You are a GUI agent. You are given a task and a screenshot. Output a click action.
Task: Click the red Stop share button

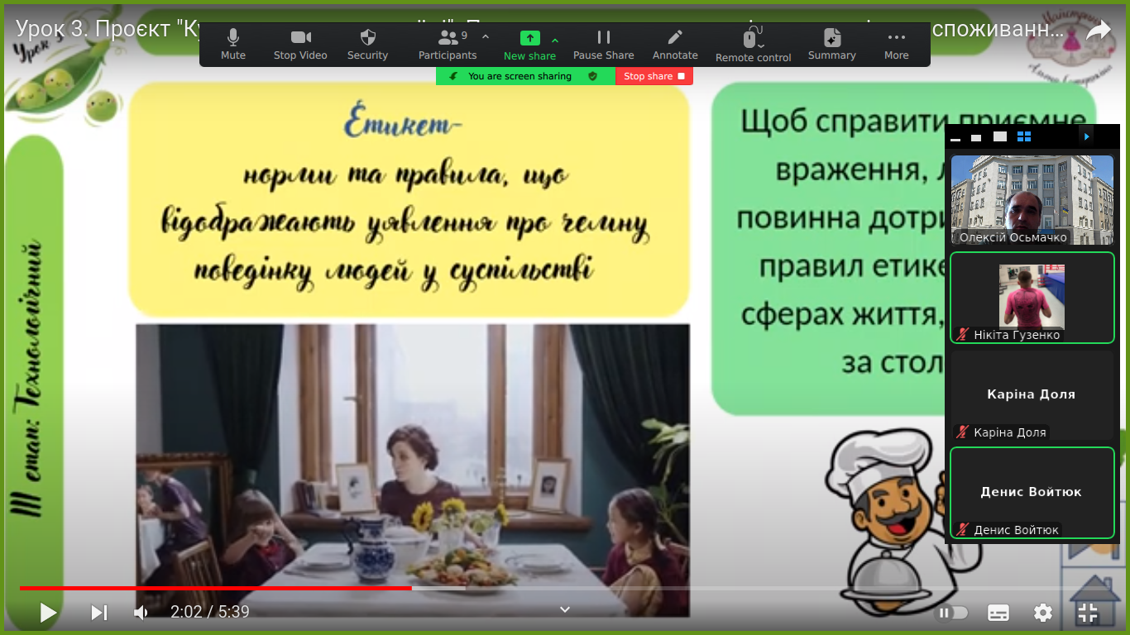654,76
